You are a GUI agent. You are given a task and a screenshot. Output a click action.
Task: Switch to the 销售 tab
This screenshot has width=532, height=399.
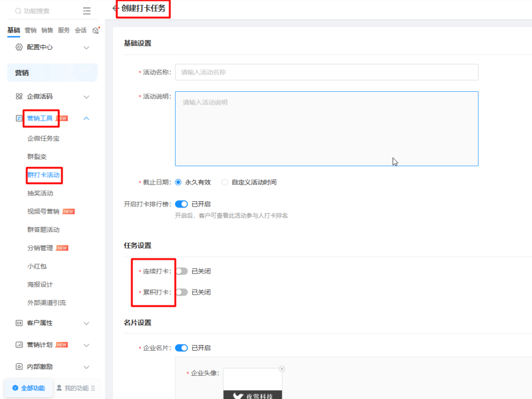click(47, 31)
